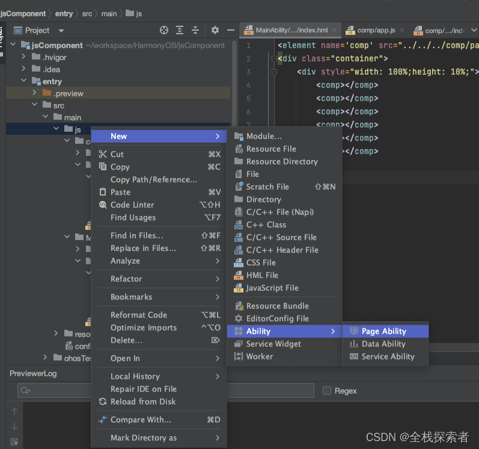Click up arrow in PreviewerLog panel

(x=14, y=412)
